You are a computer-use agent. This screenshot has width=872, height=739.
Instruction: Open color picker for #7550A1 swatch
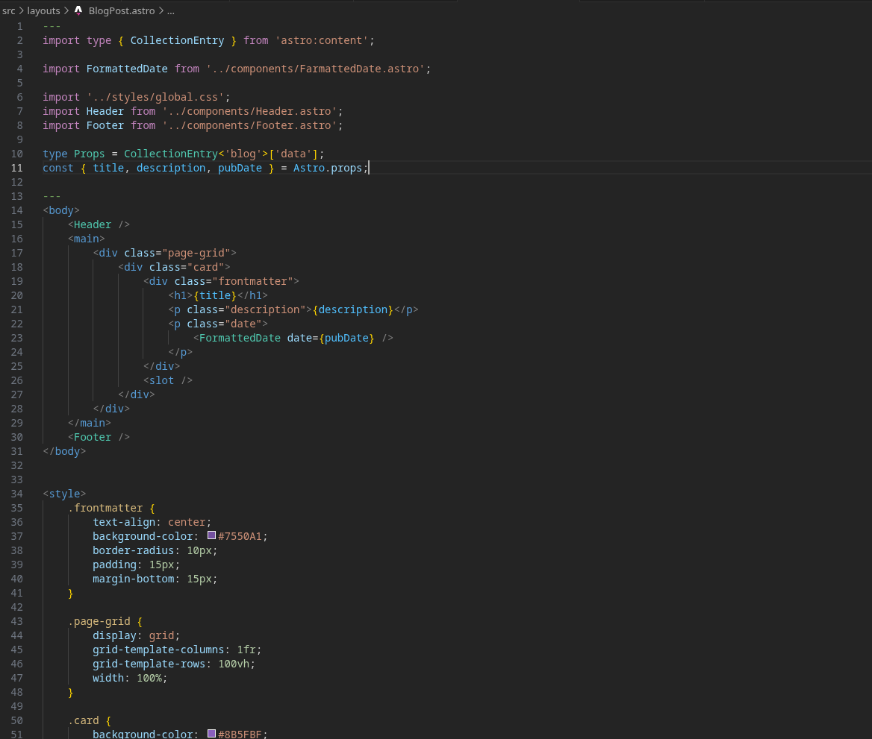tap(212, 535)
